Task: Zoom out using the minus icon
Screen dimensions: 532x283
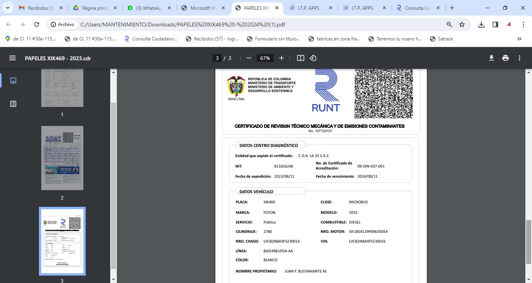Action: pos(248,58)
